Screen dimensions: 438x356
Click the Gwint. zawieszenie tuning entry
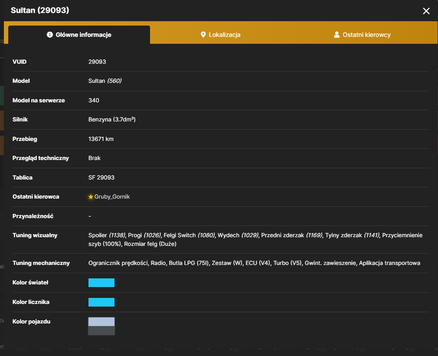pyautogui.click(x=330, y=263)
